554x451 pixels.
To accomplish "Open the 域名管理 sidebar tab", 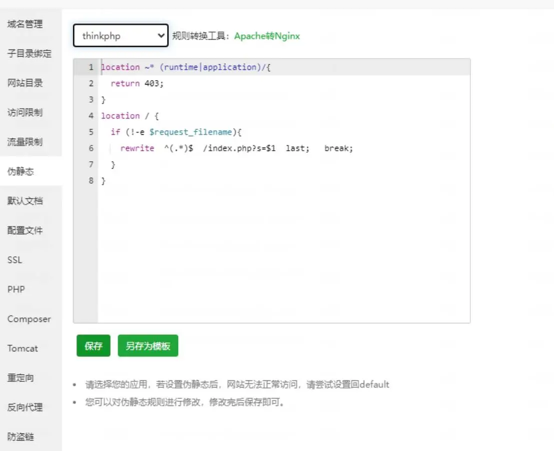I will [25, 24].
